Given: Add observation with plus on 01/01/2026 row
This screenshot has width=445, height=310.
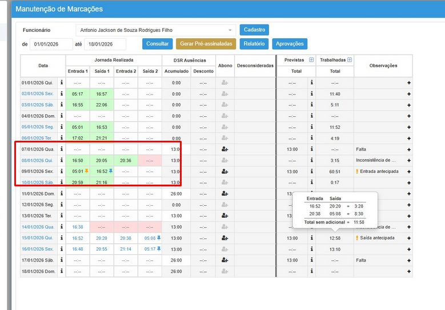Looking at the screenshot, I should click(x=408, y=83).
